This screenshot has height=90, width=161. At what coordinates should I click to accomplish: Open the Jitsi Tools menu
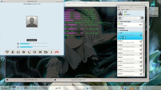click(123, 9)
